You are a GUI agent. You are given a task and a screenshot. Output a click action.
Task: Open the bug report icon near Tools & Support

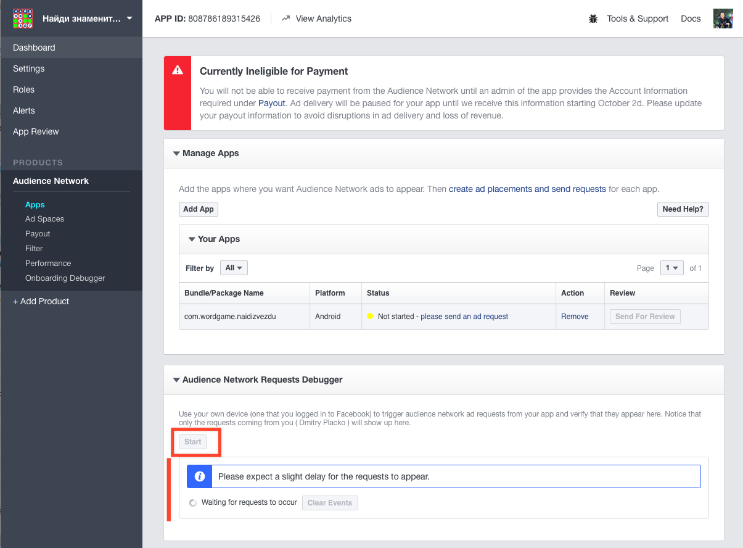point(593,19)
